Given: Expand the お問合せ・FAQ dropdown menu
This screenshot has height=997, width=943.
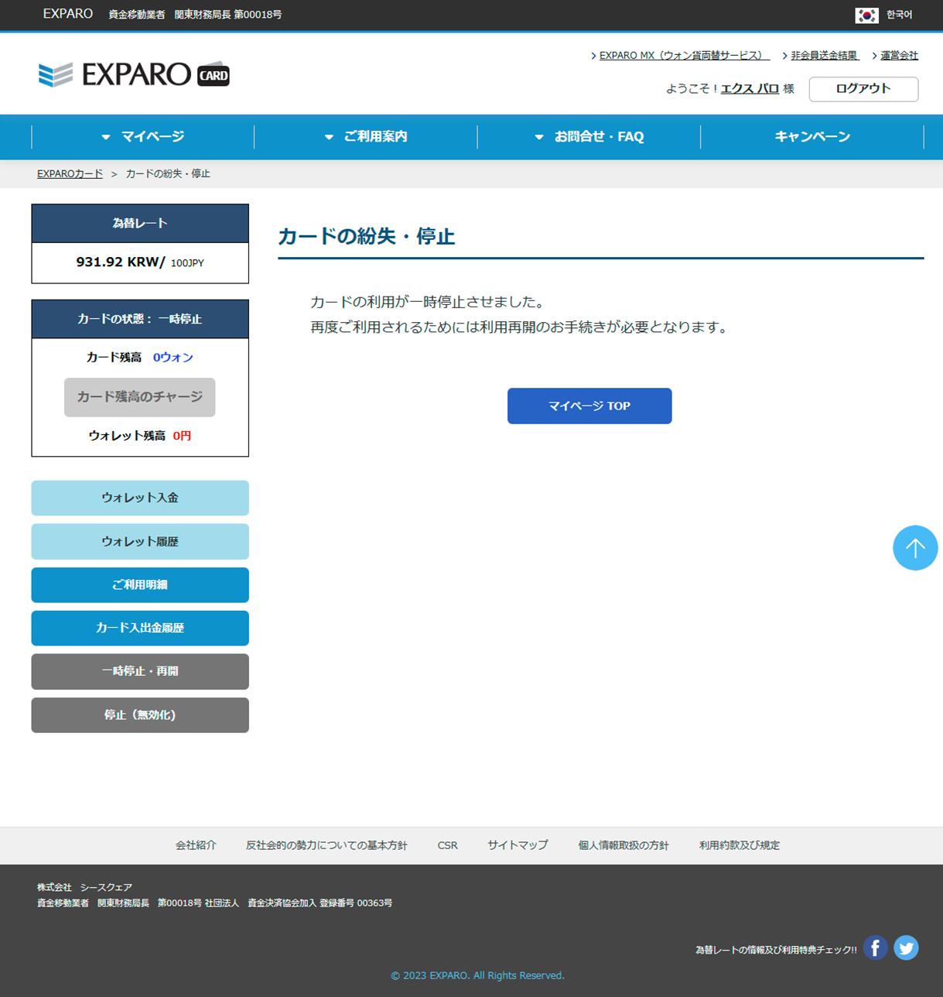Looking at the screenshot, I should 589,137.
